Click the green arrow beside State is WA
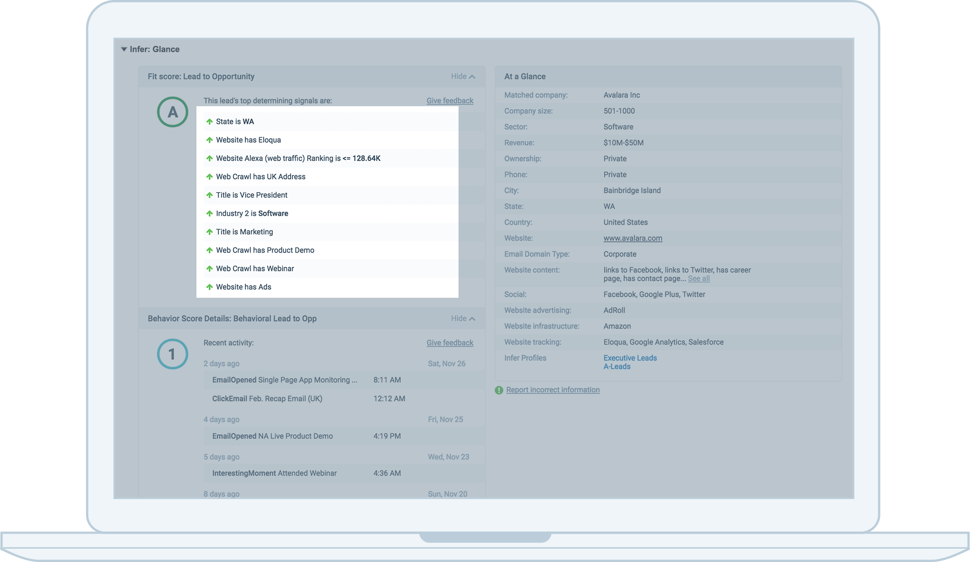The image size is (970, 562). tap(209, 121)
